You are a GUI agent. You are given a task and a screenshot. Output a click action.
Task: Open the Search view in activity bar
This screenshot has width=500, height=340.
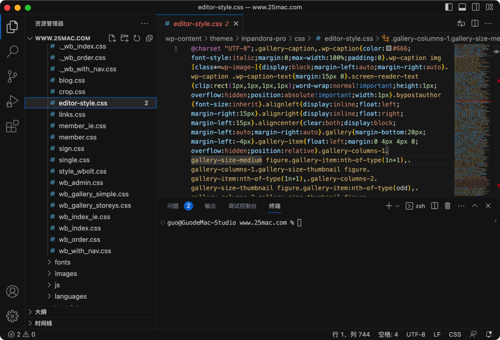[x=12, y=52]
